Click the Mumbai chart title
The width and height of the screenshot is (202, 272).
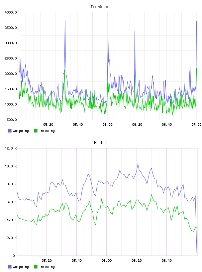101,143
